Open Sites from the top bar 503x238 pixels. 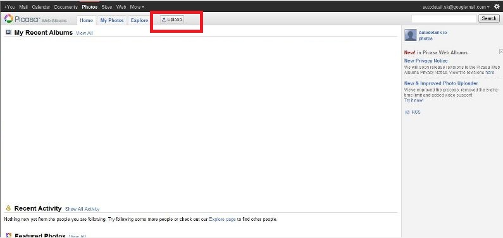[x=107, y=7]
